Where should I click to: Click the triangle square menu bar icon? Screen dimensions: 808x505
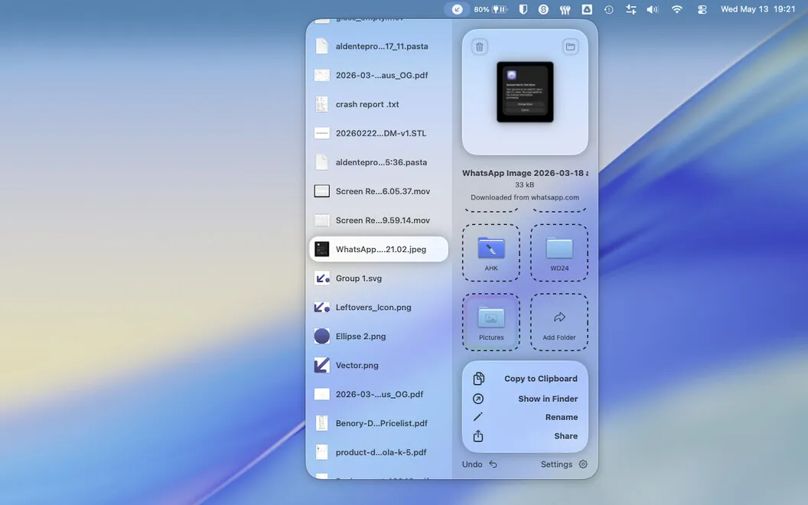[x=587, y=9]
